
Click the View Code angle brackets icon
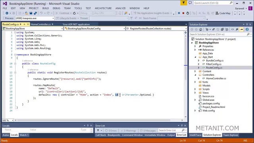(233, 29)
